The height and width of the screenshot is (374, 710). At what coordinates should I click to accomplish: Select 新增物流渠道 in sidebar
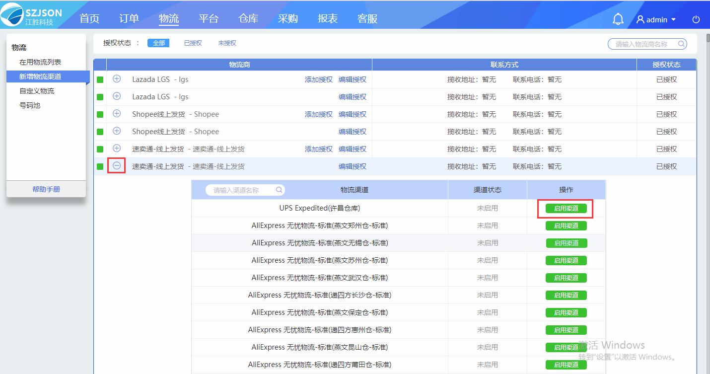(48, 77)
